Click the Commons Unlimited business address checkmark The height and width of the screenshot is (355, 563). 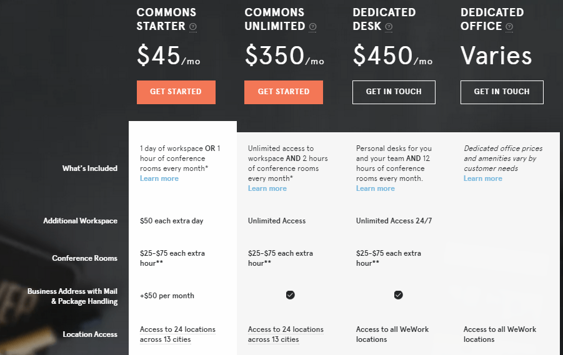290,294
